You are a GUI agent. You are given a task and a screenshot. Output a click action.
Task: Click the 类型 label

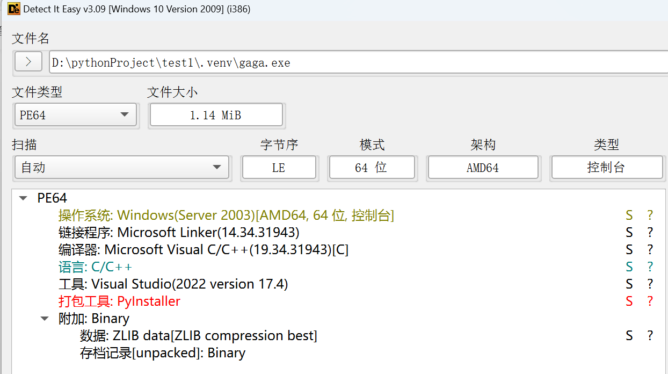point(607,145)
